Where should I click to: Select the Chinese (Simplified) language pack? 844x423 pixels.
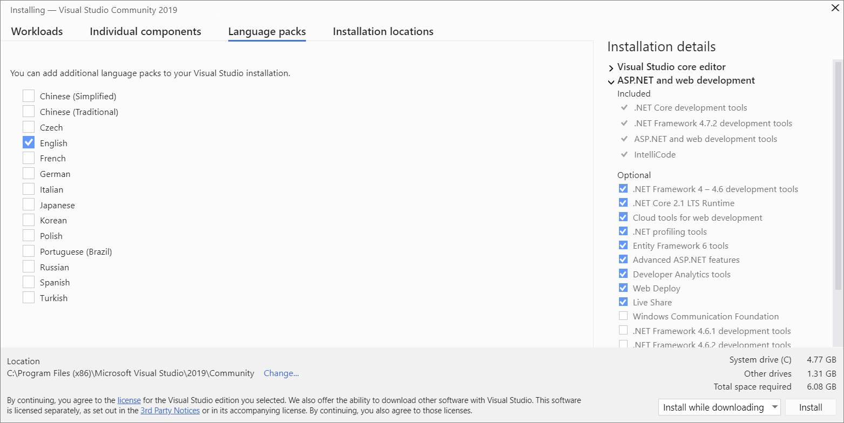point(29,95)
